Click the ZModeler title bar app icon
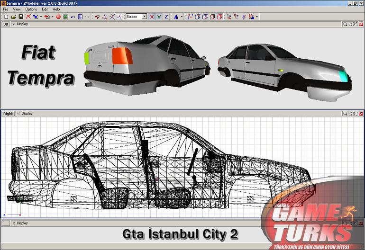Viewport: 365px width, 250px height. coord(3,3)
